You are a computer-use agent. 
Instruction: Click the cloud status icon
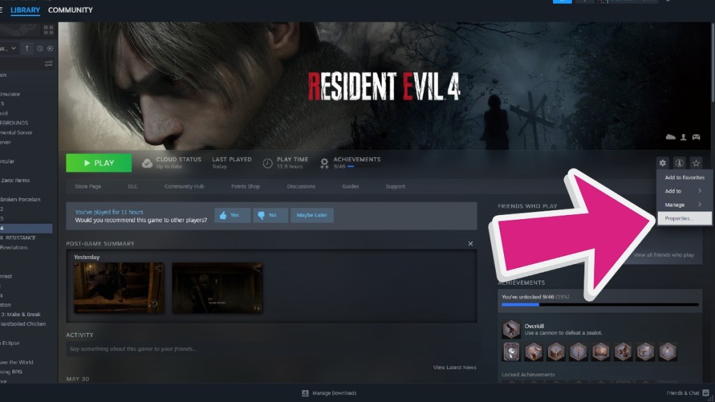click(x=147, y=162)
